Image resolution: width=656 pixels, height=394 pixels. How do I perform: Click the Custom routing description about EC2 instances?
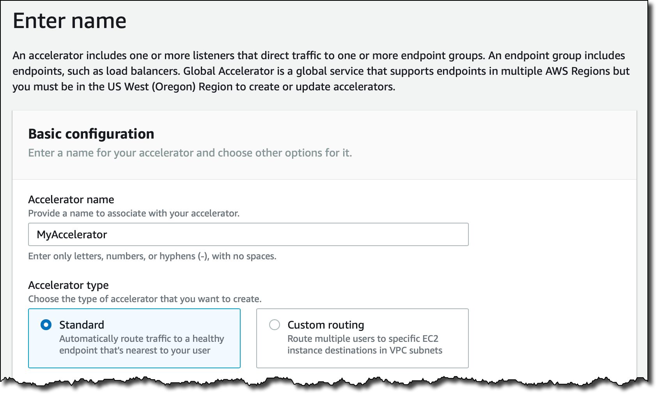[365, 345]
